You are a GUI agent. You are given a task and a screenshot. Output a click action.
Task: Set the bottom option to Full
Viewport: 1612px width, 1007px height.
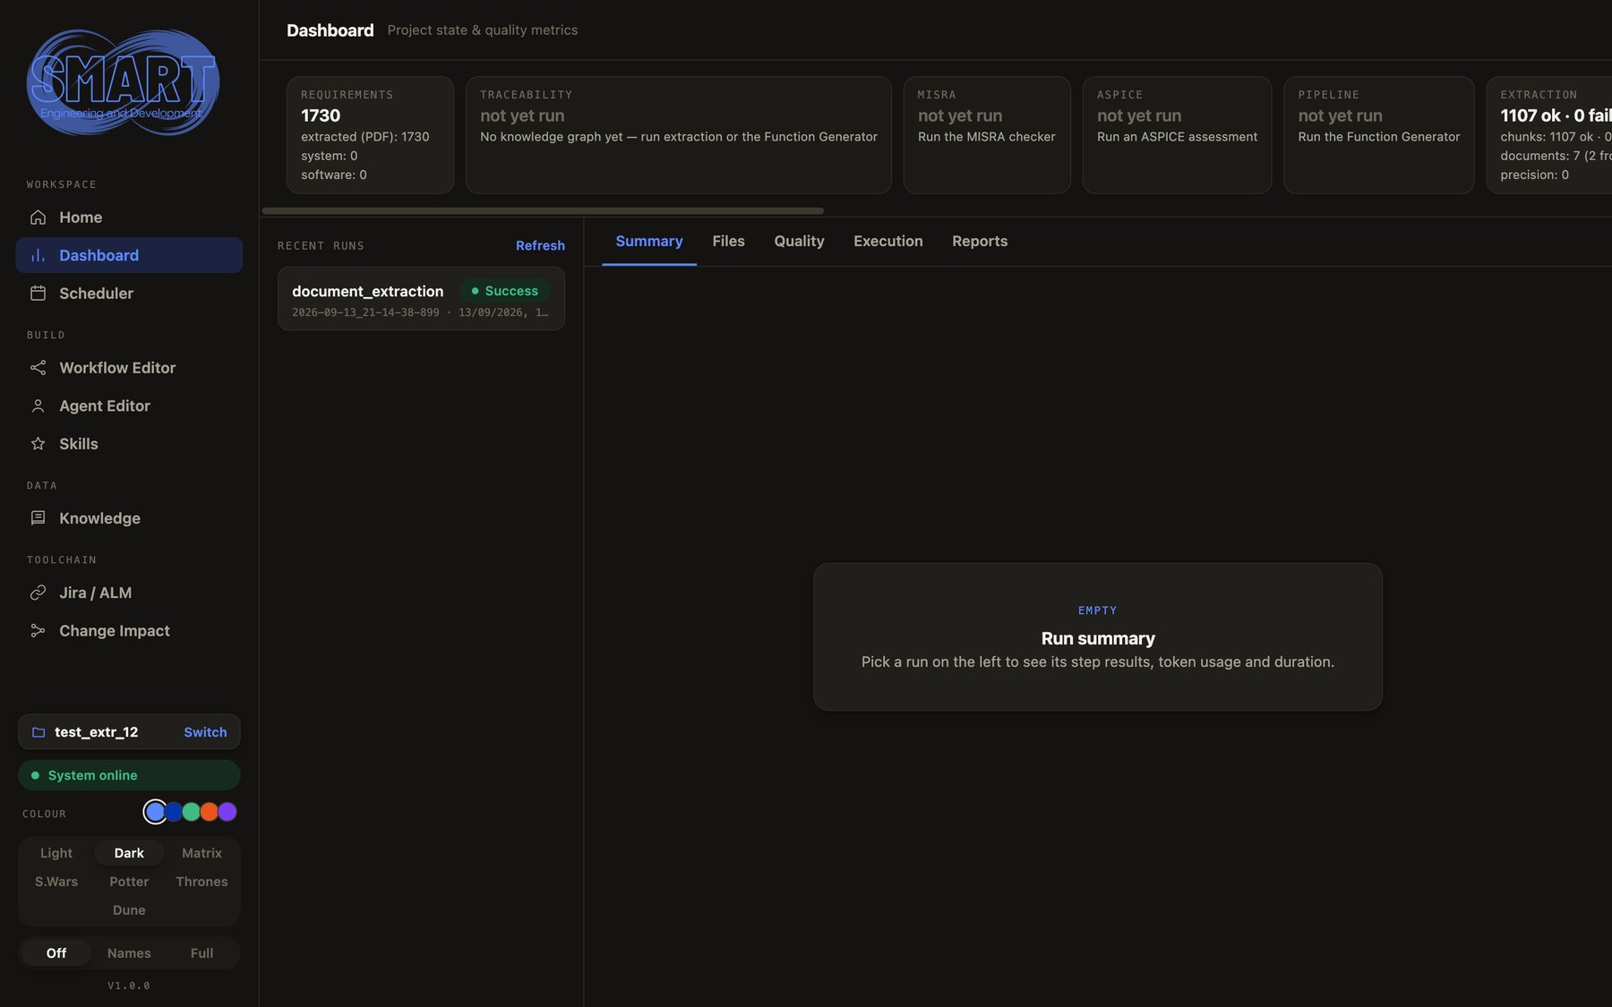pos(201,953)
